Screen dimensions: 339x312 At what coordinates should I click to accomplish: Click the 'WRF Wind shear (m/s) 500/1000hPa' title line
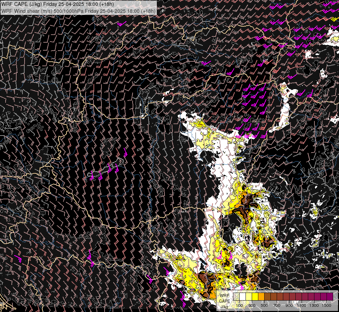click(x=78, y=11)
